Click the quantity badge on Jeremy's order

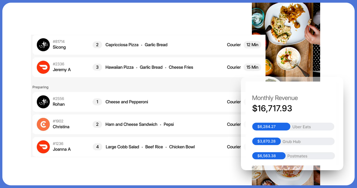point(97,67)
